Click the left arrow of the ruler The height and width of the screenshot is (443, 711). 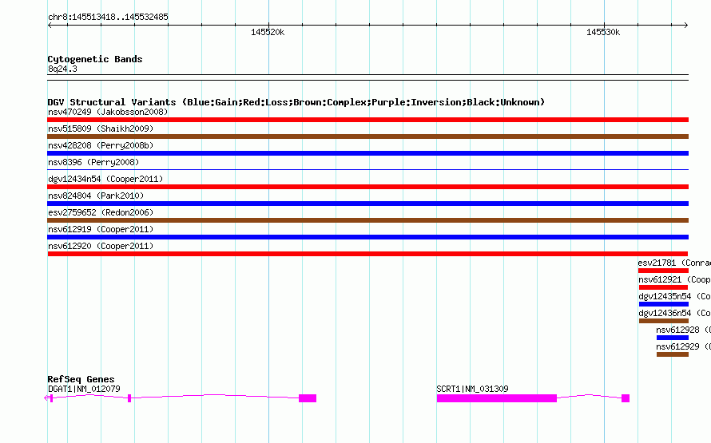pos(50,26)
